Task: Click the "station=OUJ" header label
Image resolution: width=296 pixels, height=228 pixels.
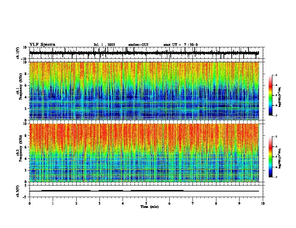Action: 138,45
